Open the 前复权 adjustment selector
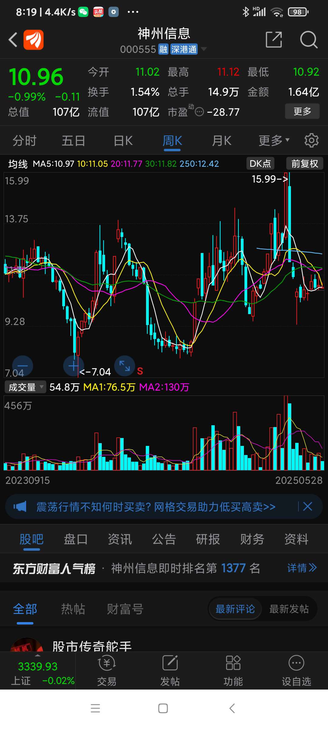Viewport: 328px width, 729px height. pos(305,163)
